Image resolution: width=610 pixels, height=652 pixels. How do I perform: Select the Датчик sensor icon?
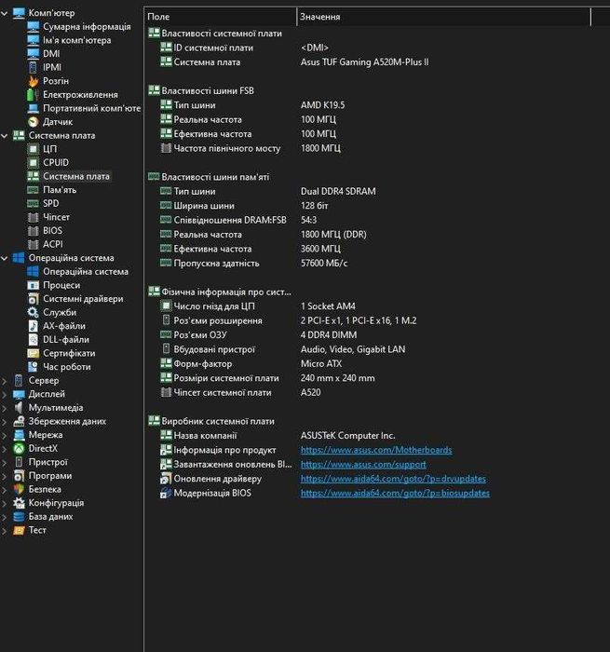34,122
